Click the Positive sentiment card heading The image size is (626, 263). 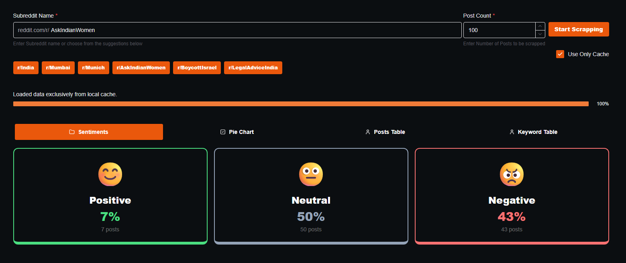coord(110,200)
